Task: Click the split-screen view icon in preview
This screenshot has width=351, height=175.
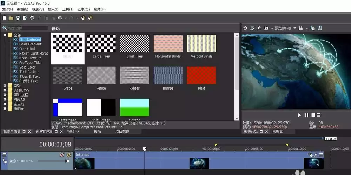Action: click(266, 28)
